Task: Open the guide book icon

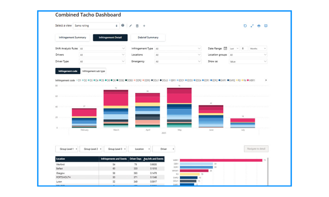Action: point(266,26)
